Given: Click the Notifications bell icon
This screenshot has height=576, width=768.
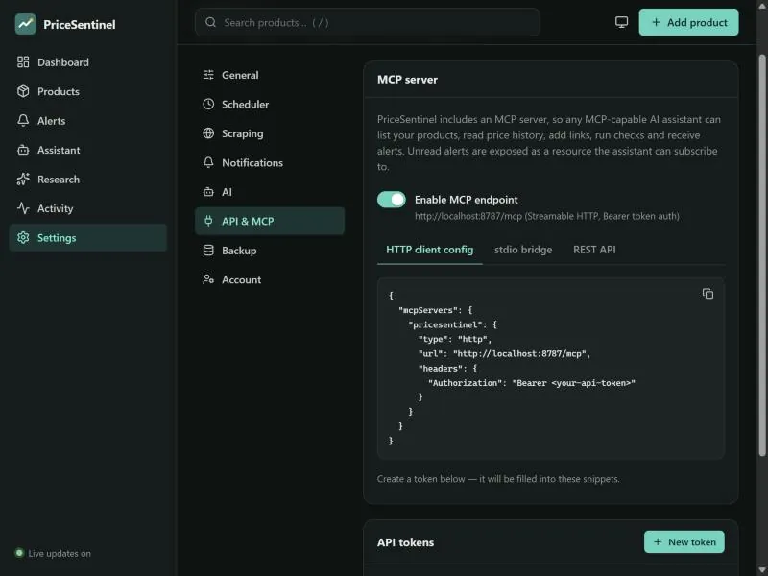Looking at the screenshot, I should click(x=208, y=162).
